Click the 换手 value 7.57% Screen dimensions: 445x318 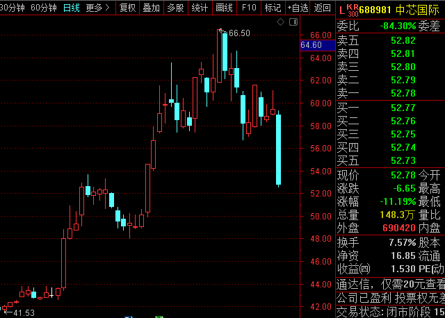click(402, 242)
